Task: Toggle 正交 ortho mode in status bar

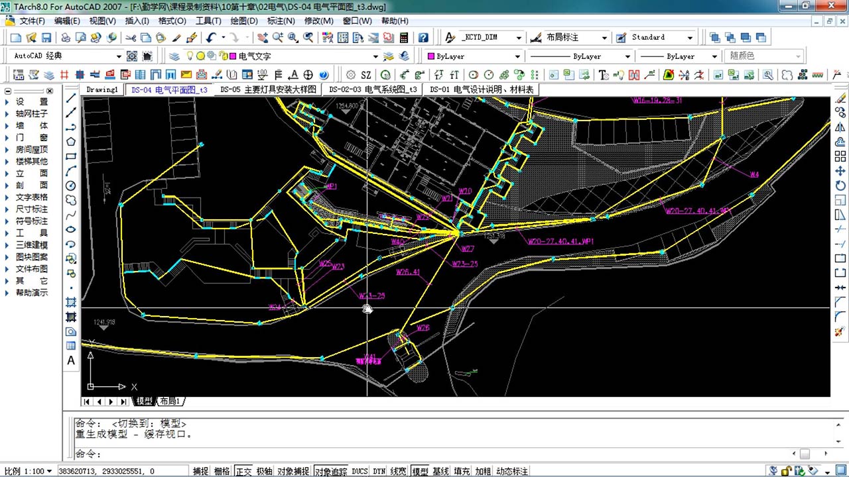Action: pyautogui.click(x=243, y=471)
